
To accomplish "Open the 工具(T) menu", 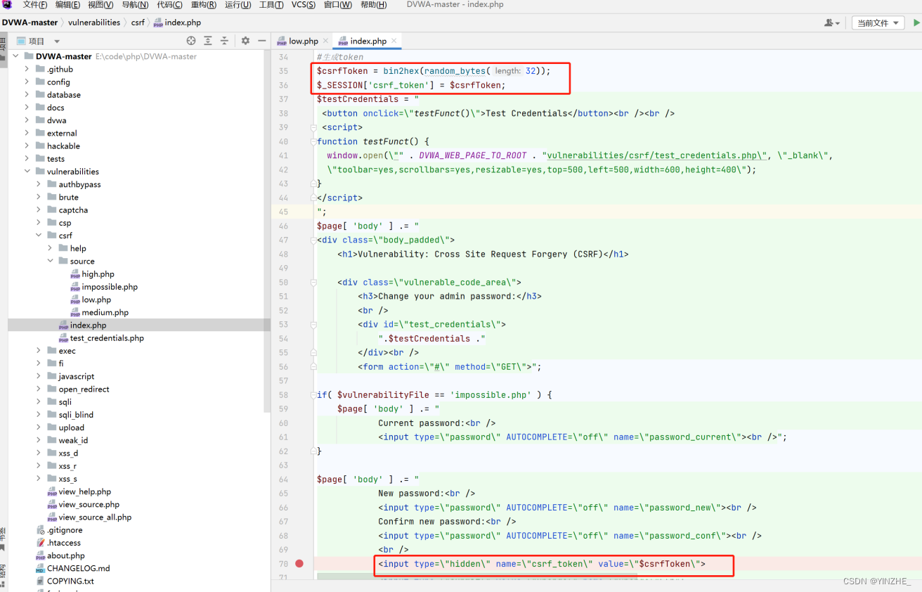I will [x=271, y=5].
